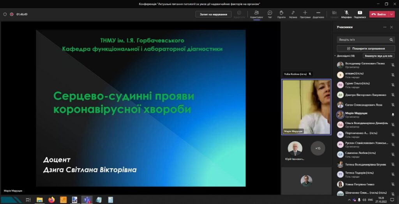The image size is (399, 204).
Task: Toggle the Participants (Користувачі) panel
Action: [256, 14]
